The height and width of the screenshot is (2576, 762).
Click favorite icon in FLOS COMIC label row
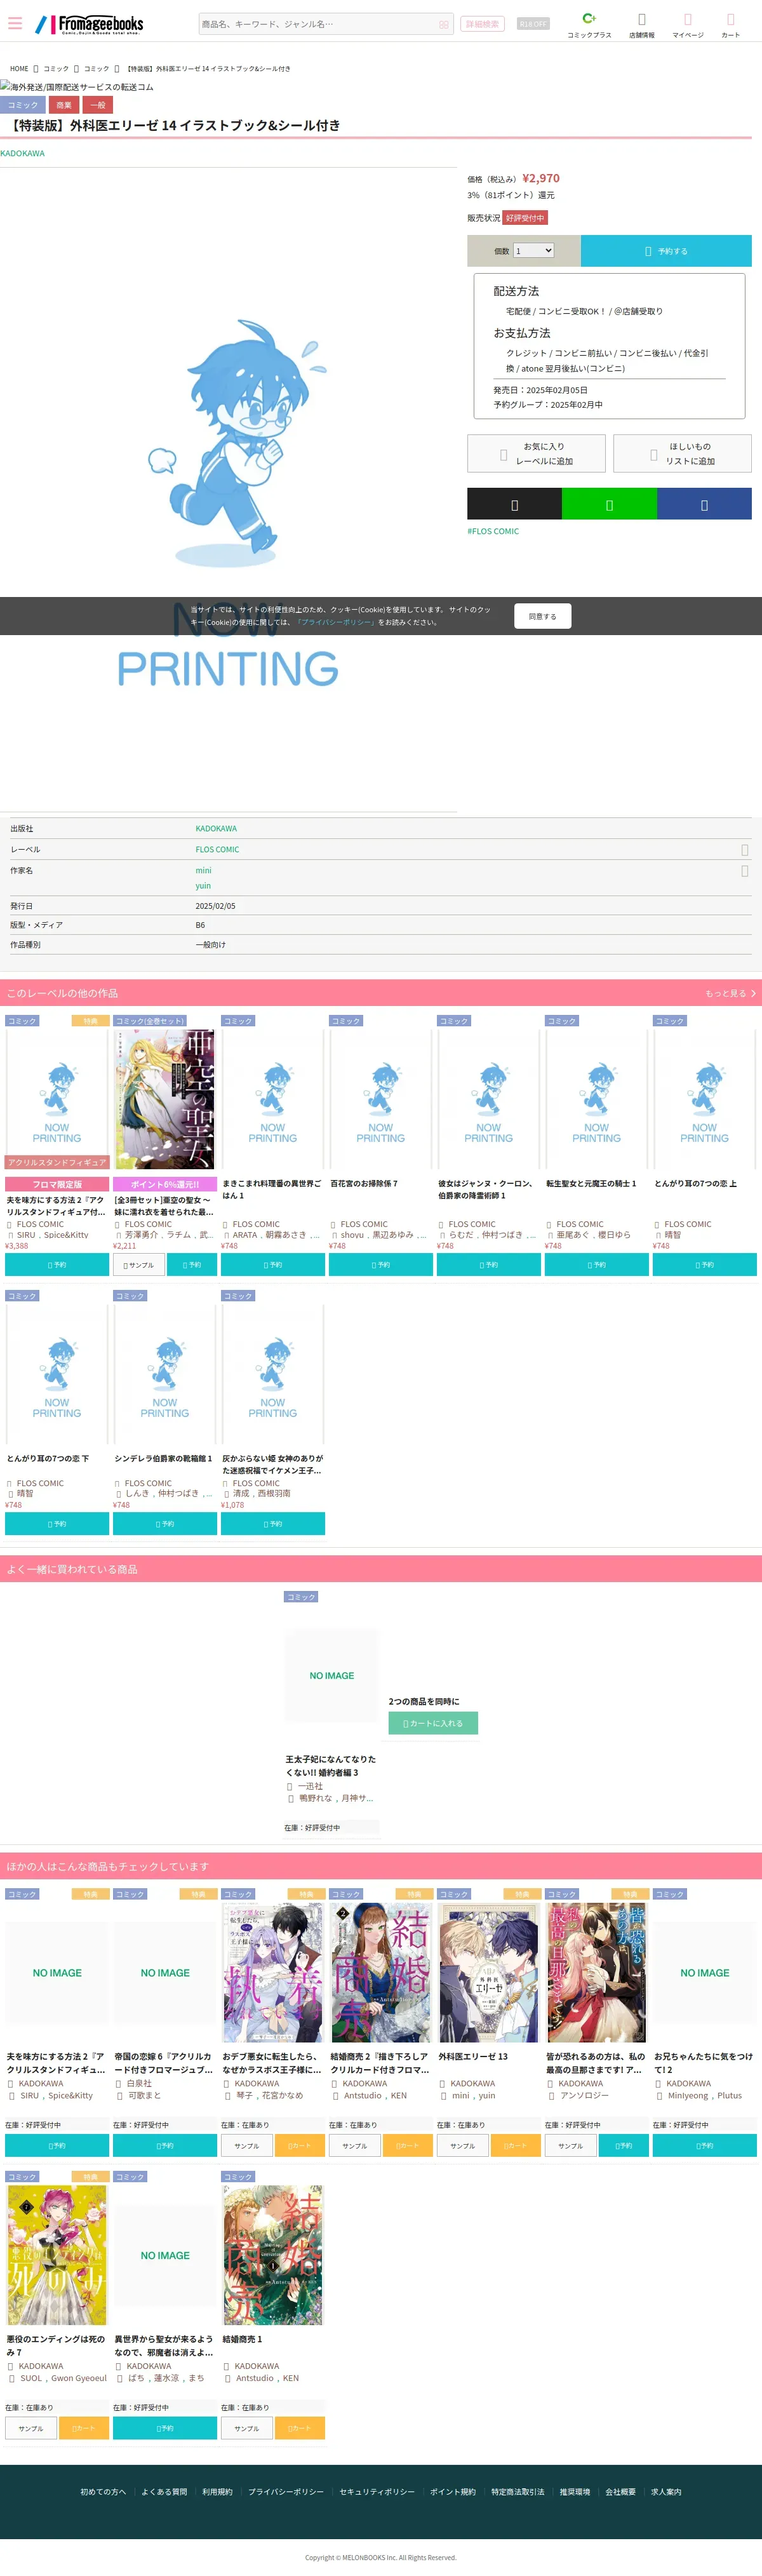coord(744,850)
